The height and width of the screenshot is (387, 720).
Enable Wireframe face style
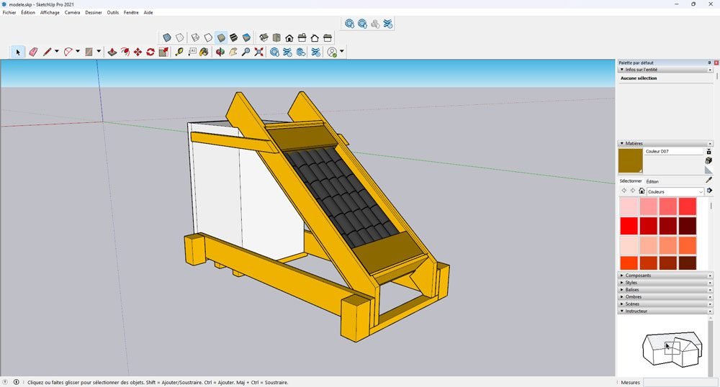195,37
